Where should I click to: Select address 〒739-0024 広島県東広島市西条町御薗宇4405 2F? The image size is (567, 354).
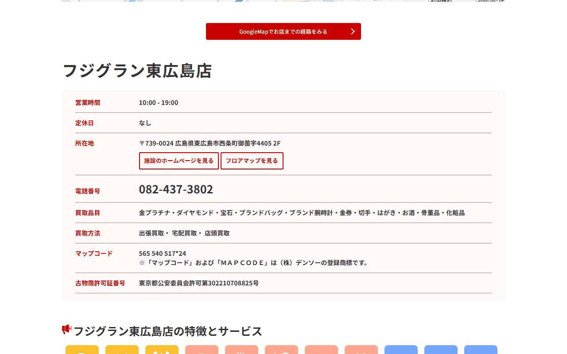tap(210, 143)
